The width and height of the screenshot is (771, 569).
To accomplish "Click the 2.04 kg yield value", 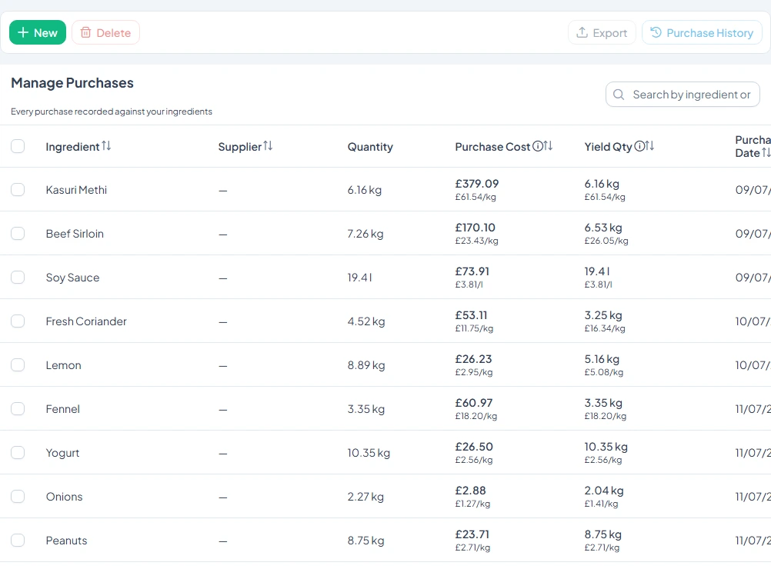I will click(x=604, y=491).
